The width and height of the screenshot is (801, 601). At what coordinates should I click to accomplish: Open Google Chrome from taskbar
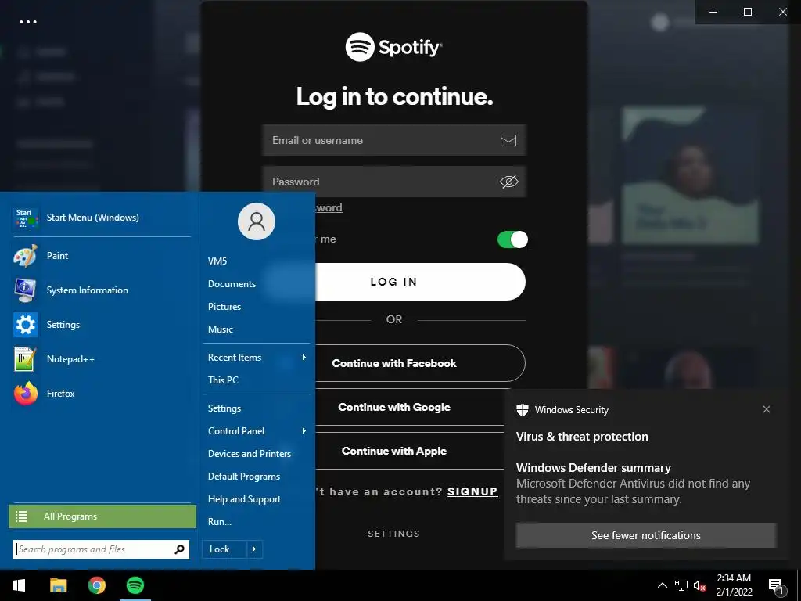[96, 585]
